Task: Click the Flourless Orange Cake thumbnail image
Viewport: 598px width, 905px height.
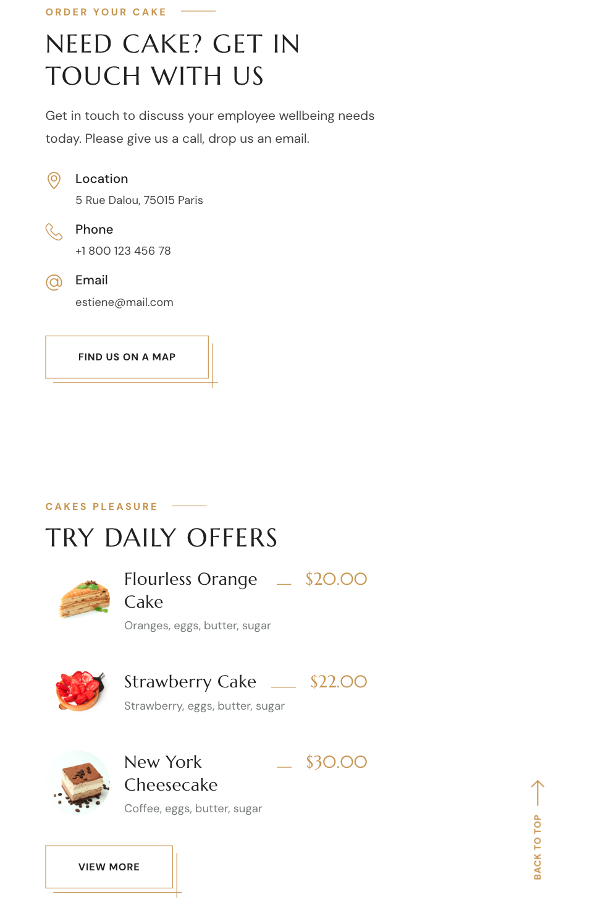Action: [85, 598]
